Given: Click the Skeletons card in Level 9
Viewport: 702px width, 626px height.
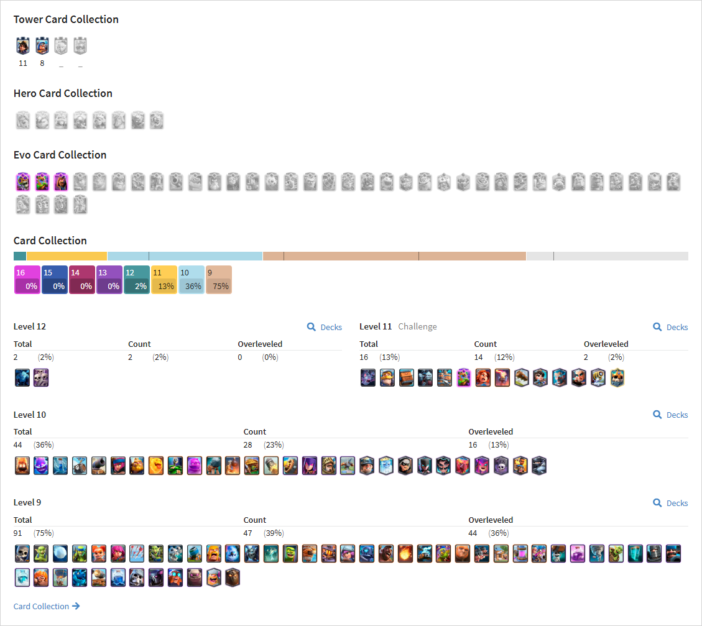Looking at the screenshot, I should click(22, 553).
